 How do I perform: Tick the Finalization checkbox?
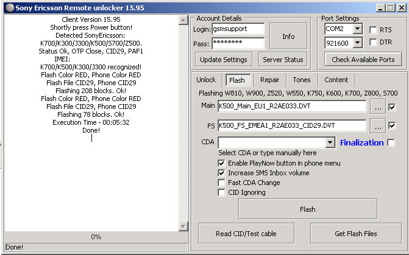click(x=391, y=142)
